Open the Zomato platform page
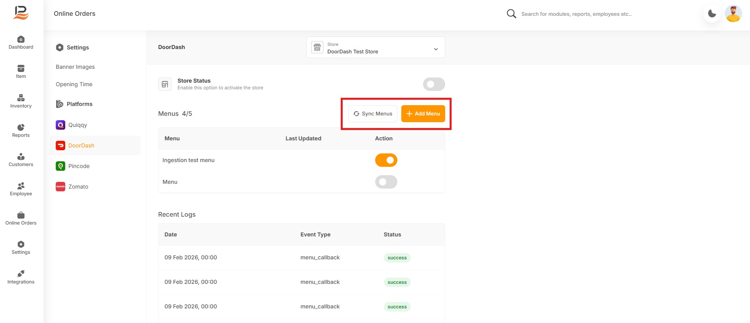 coord(78,187)
